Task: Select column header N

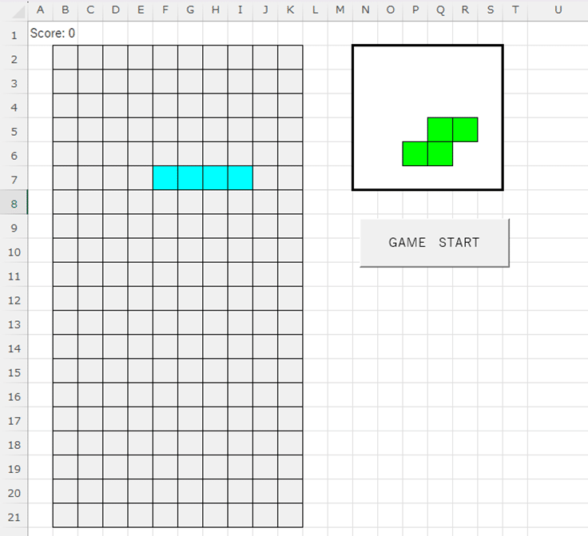Action: [x=365, y=10]
